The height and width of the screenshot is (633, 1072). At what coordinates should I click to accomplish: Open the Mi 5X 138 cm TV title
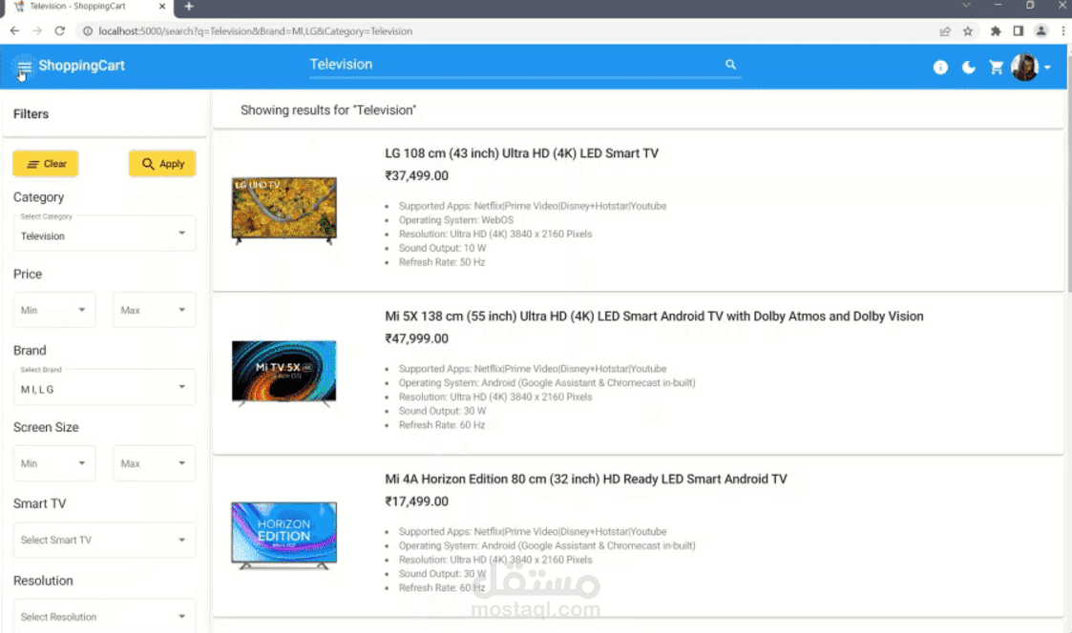[654, 316]
